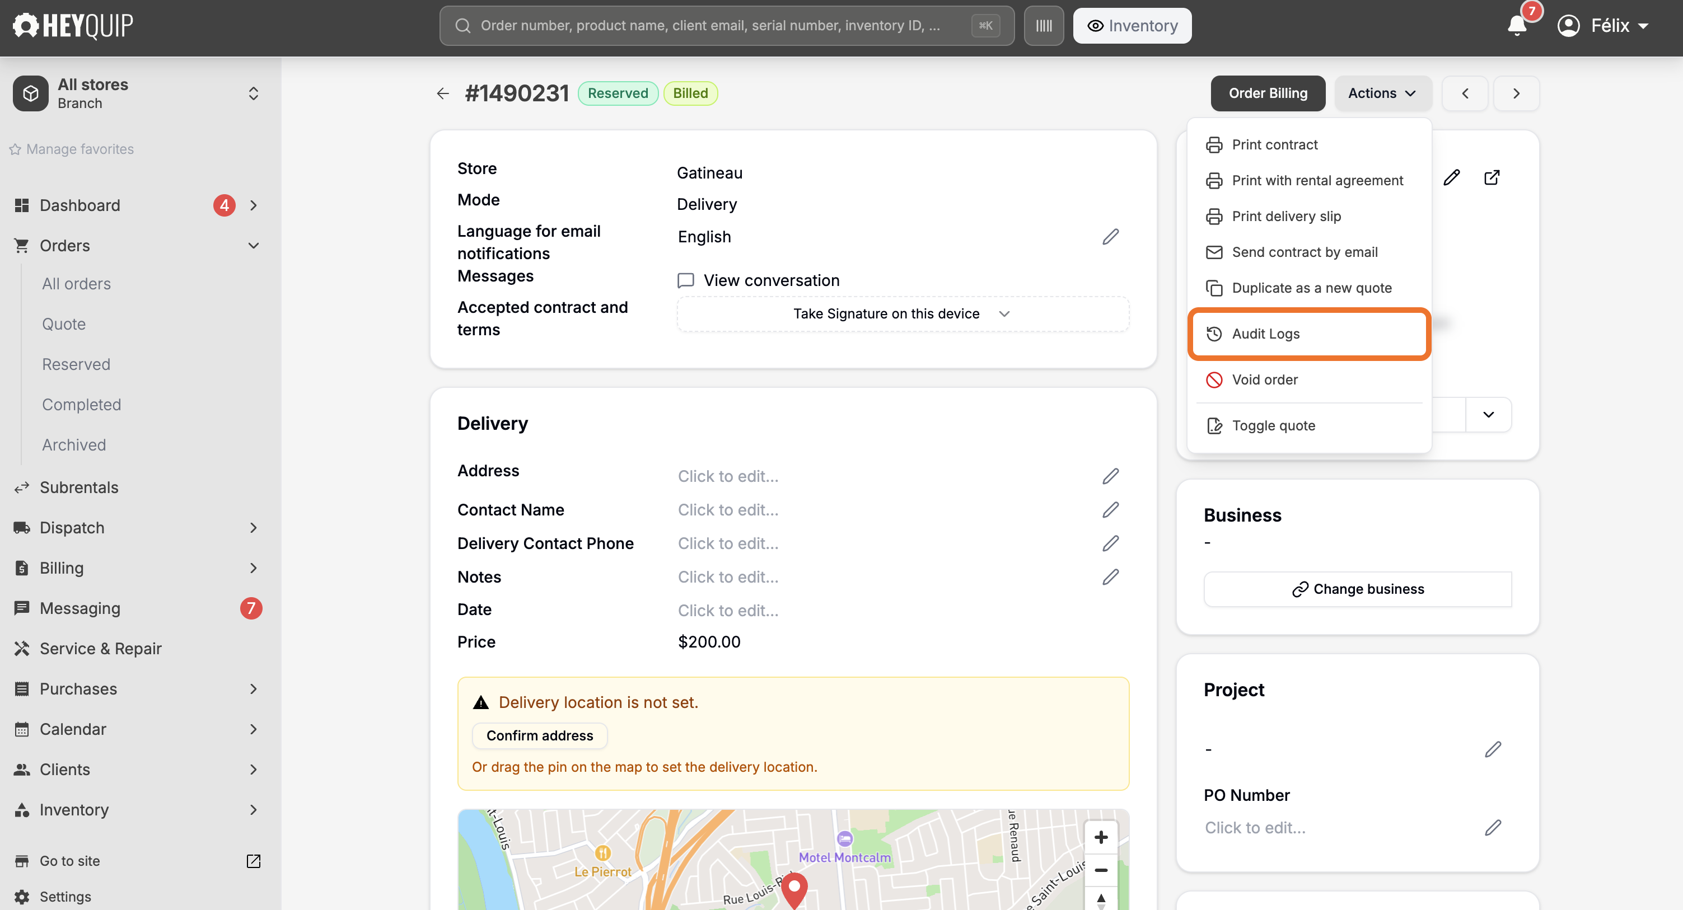
Task: Open the Go to site external link icon
Action: click(x=254, y=860)
